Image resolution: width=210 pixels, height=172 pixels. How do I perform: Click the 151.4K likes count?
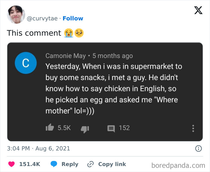coord(30,164)
